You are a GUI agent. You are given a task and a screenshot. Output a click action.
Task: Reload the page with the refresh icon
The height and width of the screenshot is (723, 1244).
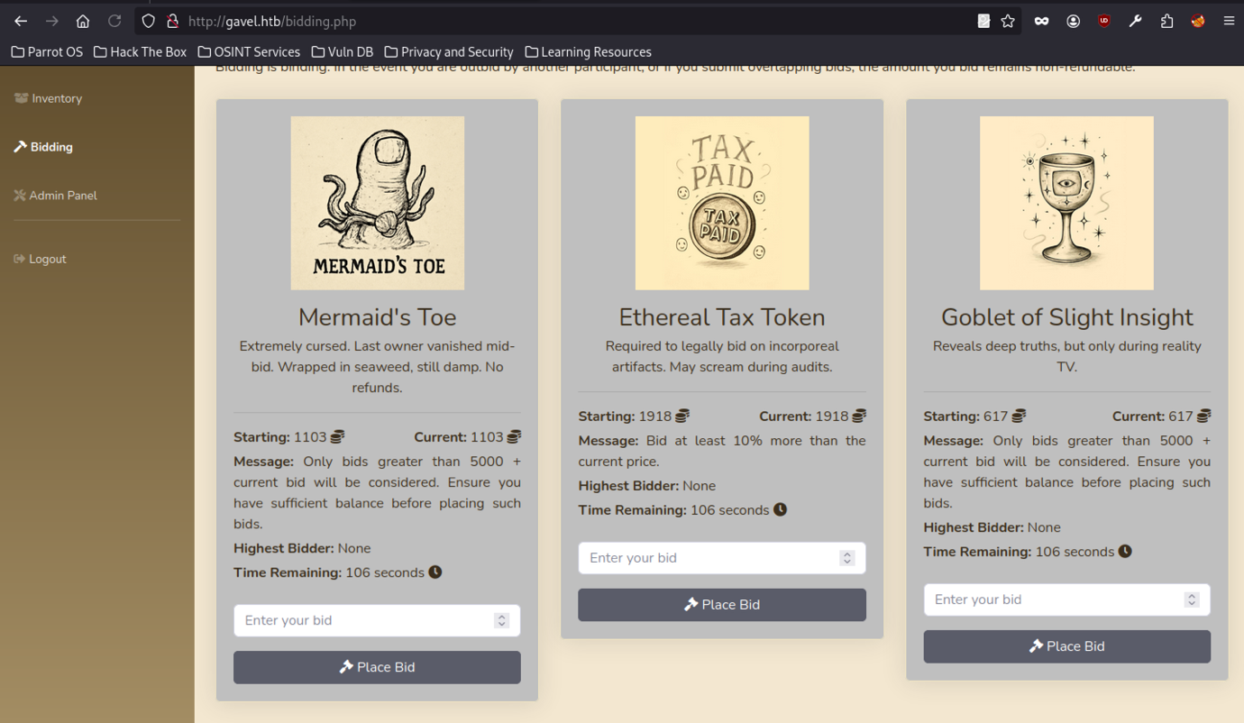click(114, 21)
